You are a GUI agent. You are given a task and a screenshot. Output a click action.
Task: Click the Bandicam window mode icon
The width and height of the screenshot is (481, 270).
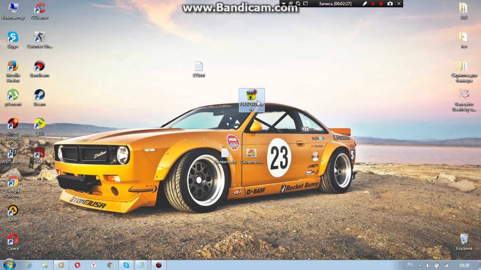click(290, 4)
